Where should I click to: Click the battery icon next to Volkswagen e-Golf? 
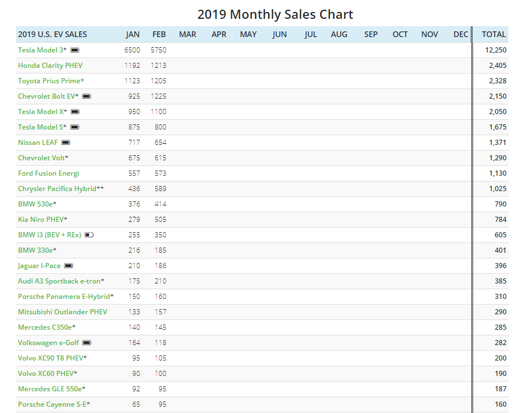87,343
